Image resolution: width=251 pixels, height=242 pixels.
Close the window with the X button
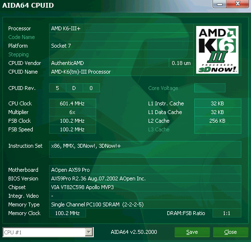(238, 4)
